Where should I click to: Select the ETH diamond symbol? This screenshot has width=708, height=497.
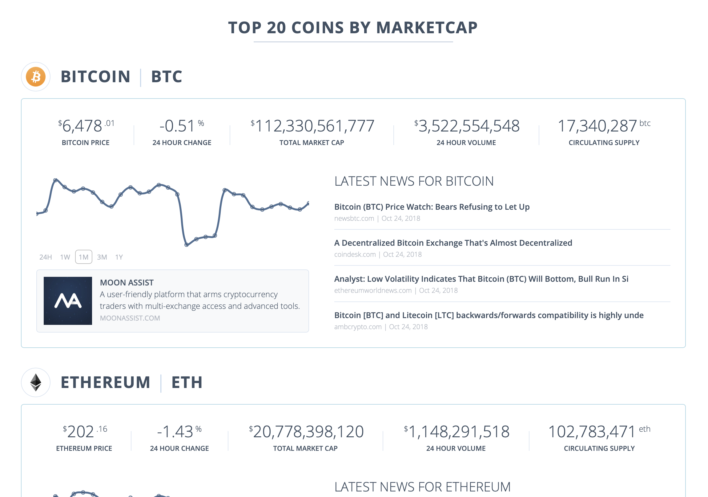pyautogui.click(x=35, y=383)
